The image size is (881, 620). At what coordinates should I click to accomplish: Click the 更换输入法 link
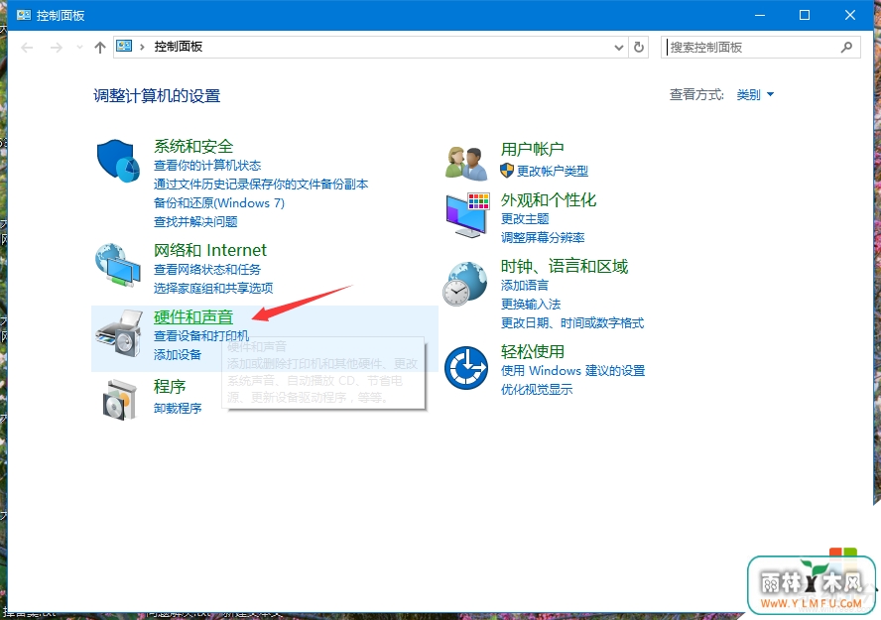tap(531, 305)
